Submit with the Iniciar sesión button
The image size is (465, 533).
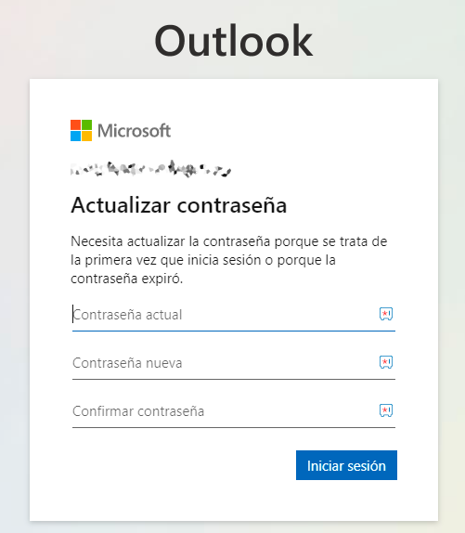point(346,465)
